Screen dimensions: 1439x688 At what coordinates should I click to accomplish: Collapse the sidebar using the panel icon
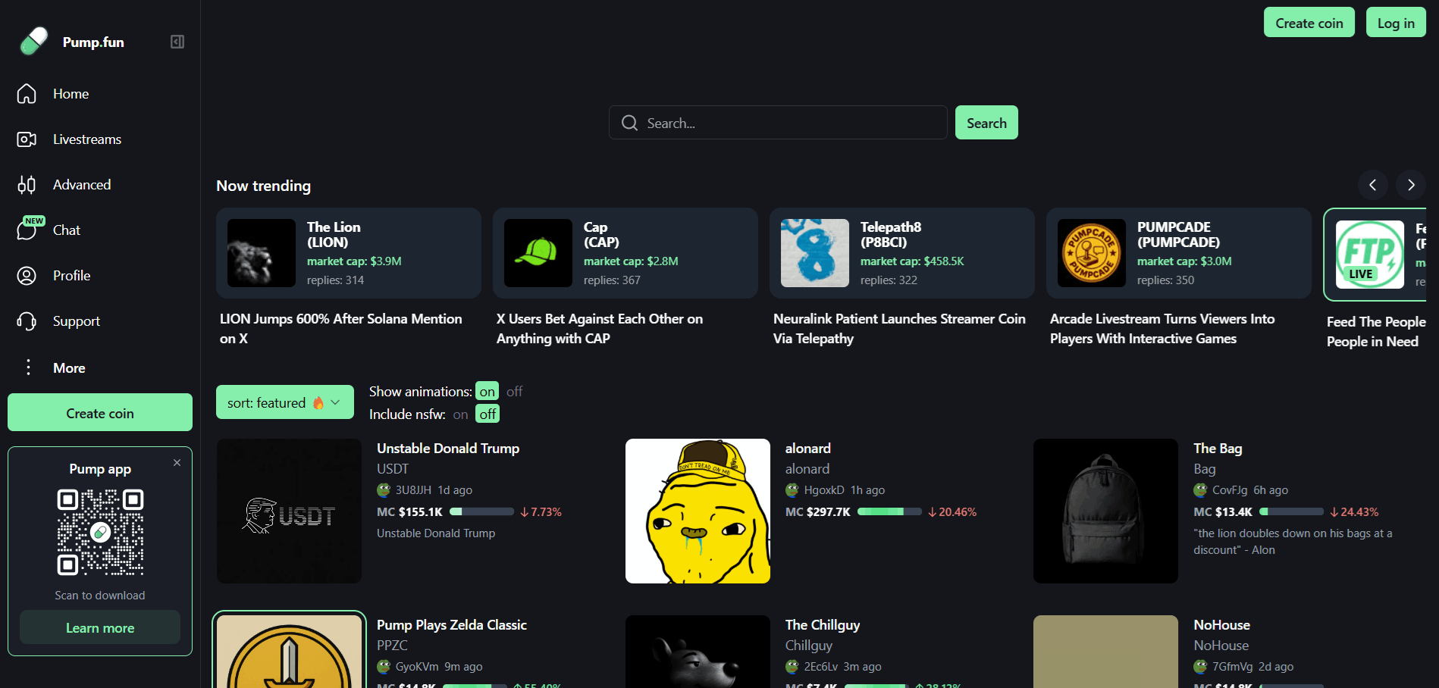(x=177, y=41)
